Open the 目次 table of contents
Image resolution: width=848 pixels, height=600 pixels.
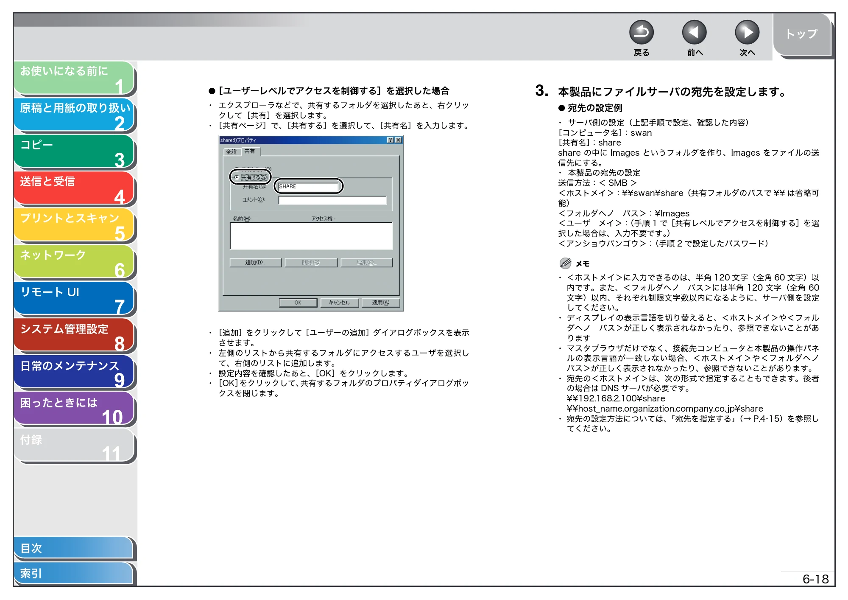click(x=73, y=548)
